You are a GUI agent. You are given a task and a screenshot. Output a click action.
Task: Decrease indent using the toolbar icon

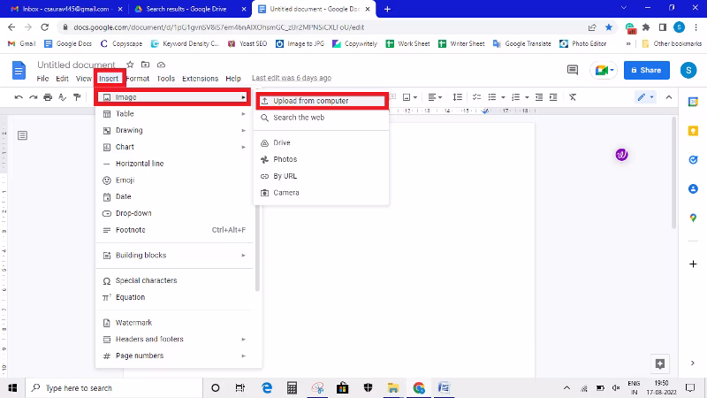539,97
